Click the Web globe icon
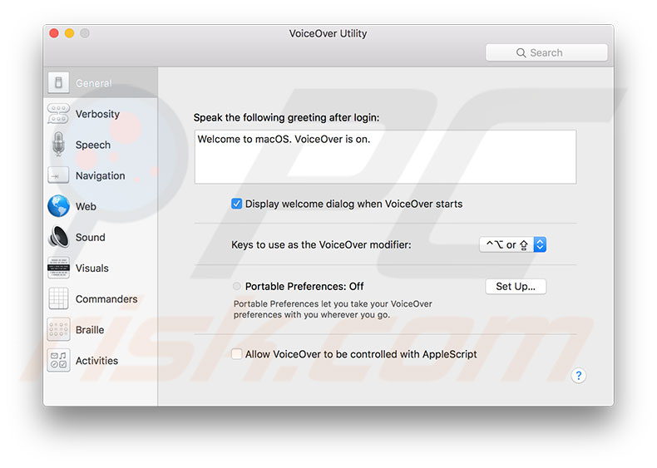 [59, 205]
